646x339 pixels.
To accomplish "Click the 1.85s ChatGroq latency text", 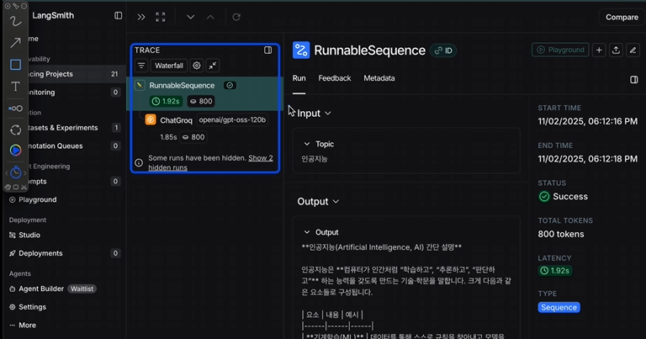I will [x=168, y=137].
